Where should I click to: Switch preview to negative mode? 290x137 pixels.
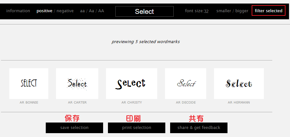[65, 11]
